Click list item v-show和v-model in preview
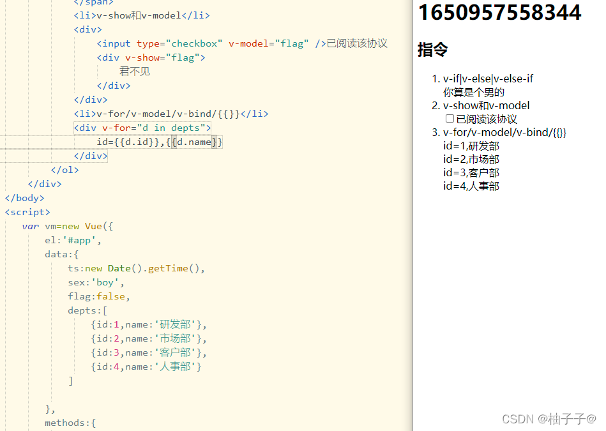Image resolution: width=606 pixels, height=431 pixels. tap(486, 105)
